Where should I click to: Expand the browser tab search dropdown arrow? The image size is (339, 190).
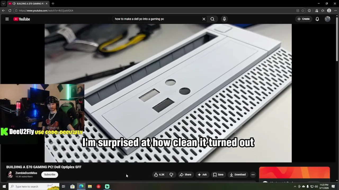(x=3, y=3)
